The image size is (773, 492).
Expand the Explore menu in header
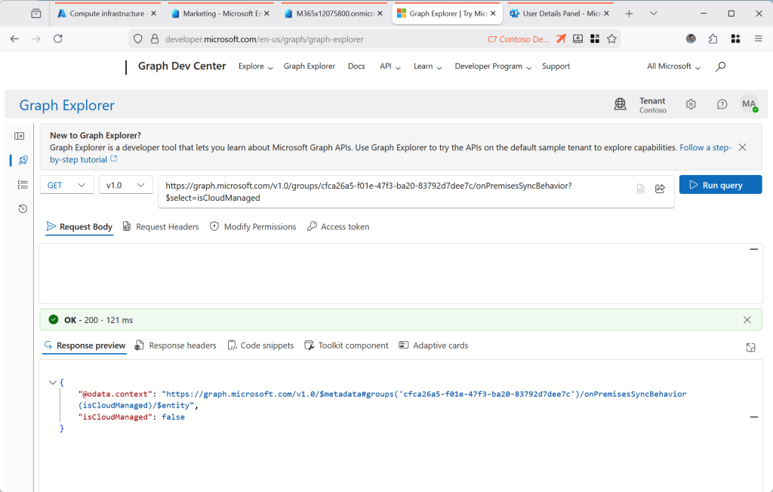(x=255, y=66)
